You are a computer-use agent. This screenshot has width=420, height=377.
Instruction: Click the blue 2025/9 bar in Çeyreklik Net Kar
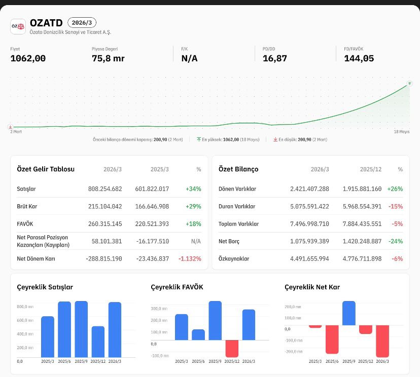pyautogui.click(x=349, y=313)
